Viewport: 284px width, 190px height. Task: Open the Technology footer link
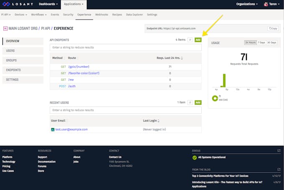(9, 162)
